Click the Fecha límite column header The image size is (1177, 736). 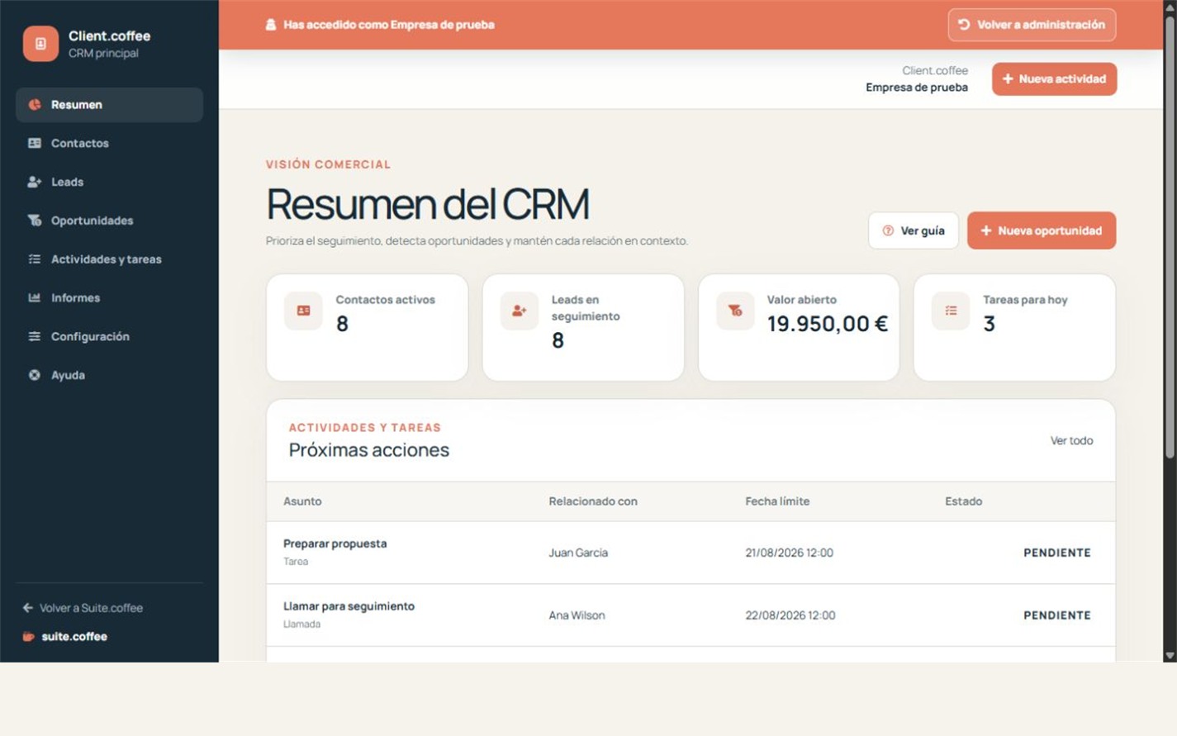[777, 501]
